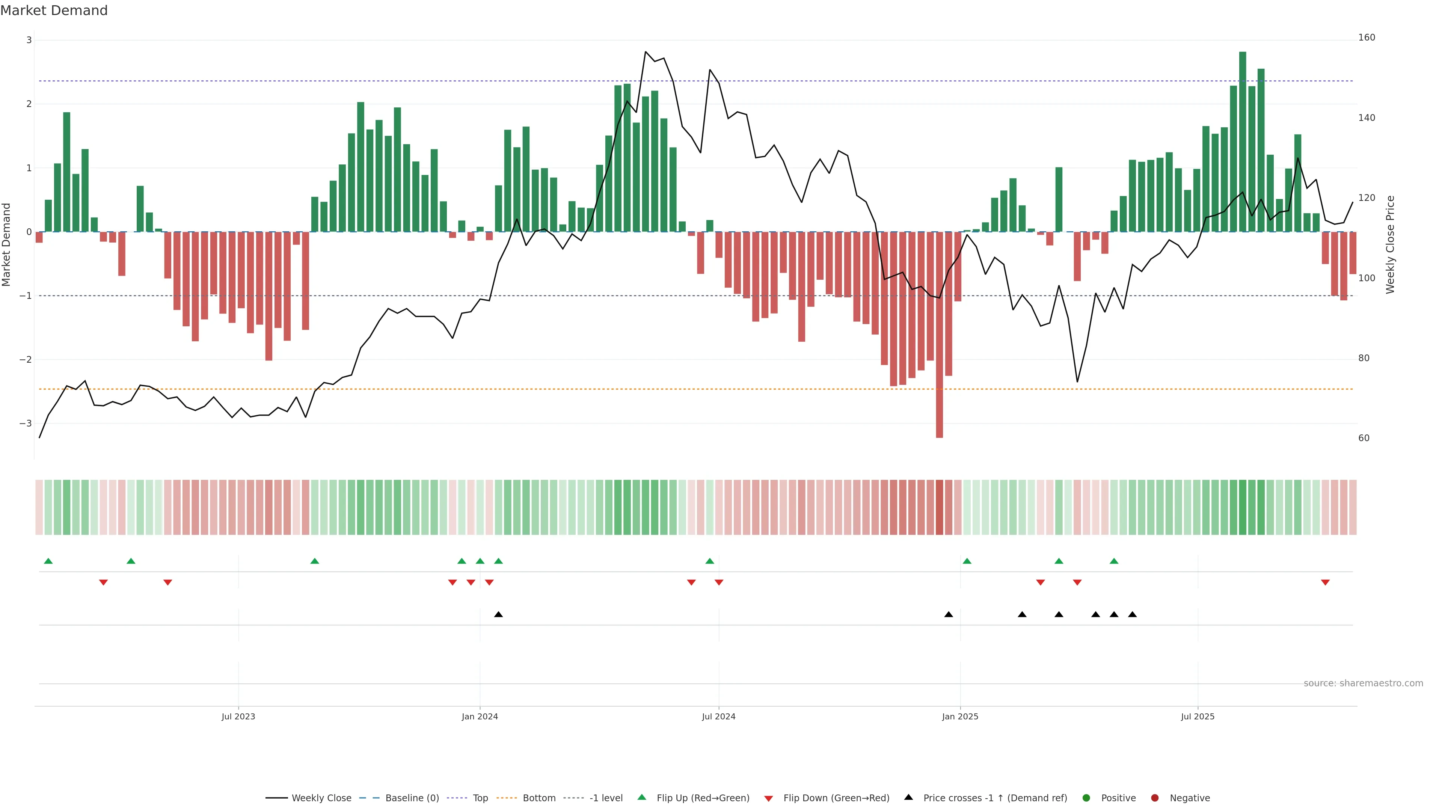Click red Negative circle legend icon
Viewport: 1442px width, 811px height.
tap(1155, 798)
